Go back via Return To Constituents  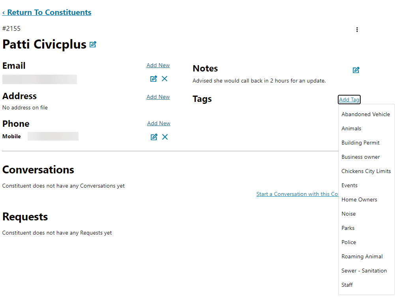tap(47, 12)
